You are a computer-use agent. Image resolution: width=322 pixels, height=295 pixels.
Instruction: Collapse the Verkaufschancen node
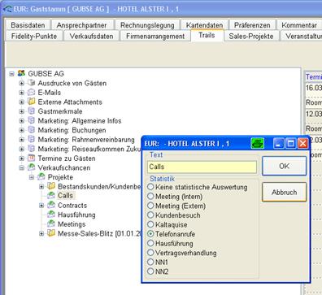[x=22, y=168]
